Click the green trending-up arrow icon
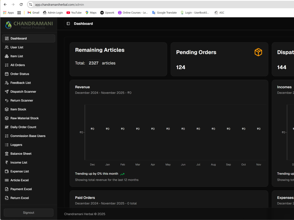Screen dimensions: 294x220 [x=122, y=174]
